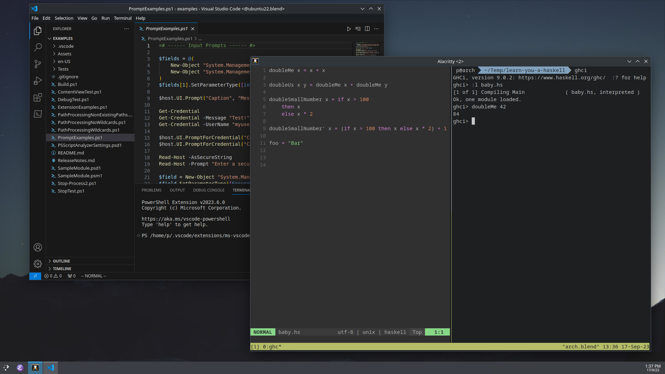Run selection icon in editor toolbar
The width and height of the screenshot is (665, 374).
pos(358,29)
